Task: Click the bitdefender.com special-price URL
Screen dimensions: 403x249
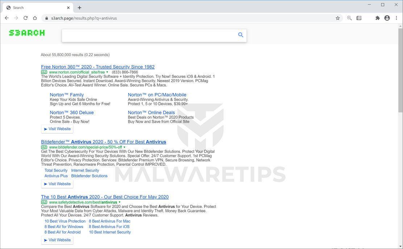Action: click(86, 147)
